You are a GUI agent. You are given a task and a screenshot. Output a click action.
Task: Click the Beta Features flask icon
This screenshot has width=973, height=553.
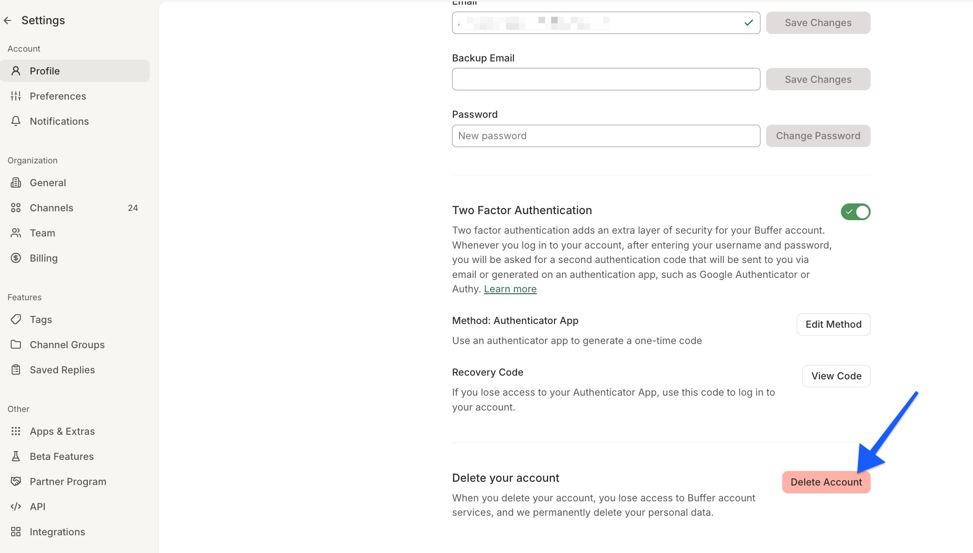pos(16,456)
